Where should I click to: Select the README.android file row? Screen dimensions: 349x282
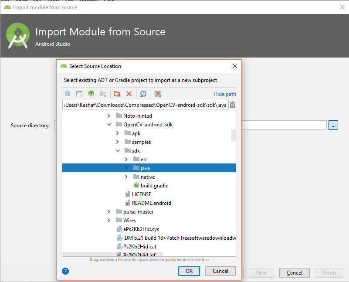[149, 203]
